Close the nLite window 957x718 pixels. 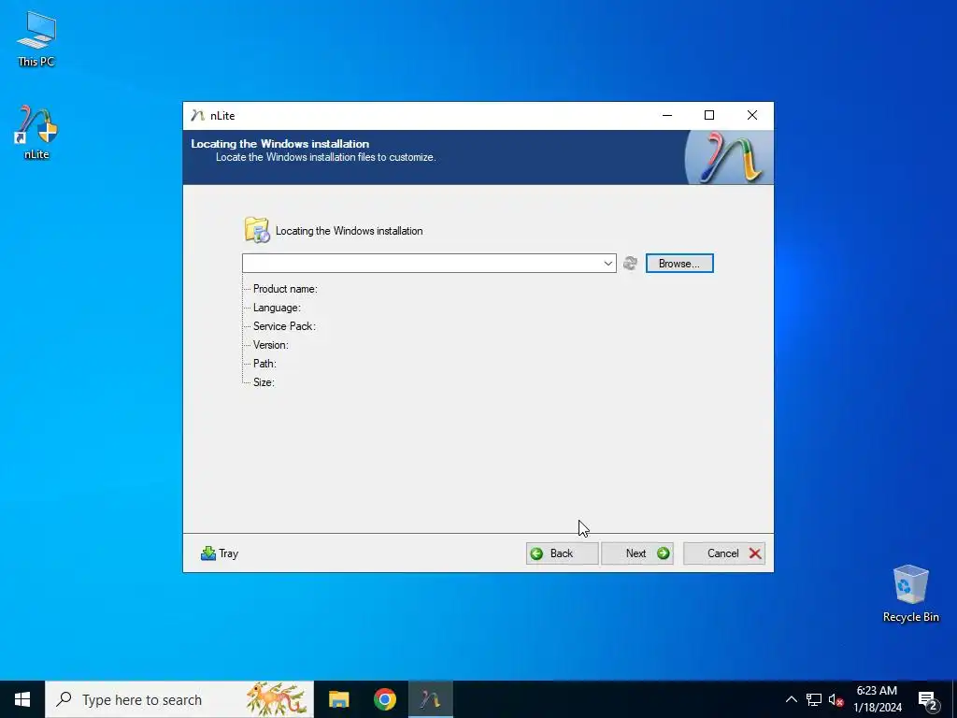(x=752, y=115)
